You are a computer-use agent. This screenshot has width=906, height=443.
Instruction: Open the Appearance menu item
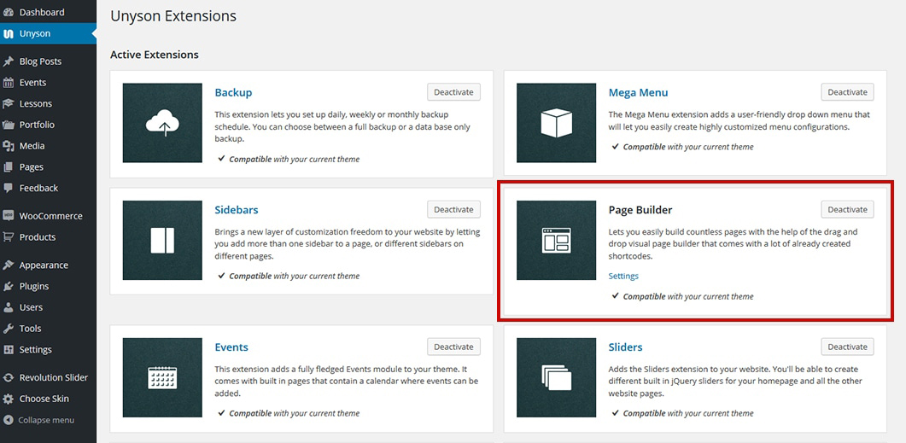coord(48,265)
